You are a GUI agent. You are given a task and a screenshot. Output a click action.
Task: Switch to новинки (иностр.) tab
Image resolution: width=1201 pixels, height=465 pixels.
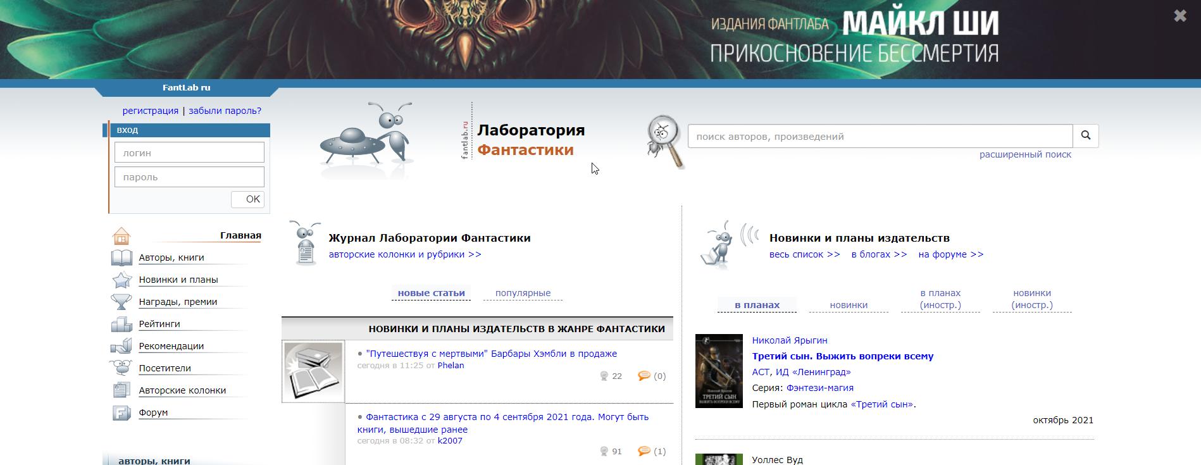point(1032,299)
